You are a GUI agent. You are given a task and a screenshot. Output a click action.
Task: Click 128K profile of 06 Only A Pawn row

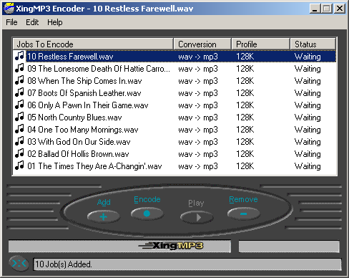tap(245, 105)
